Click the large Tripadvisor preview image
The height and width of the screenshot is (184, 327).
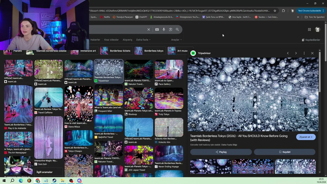(253, 94)
